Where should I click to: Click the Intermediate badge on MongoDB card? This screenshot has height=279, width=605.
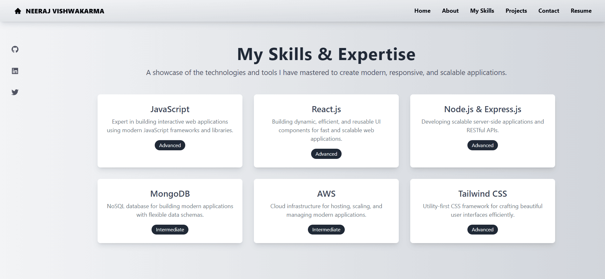[170, 229]
